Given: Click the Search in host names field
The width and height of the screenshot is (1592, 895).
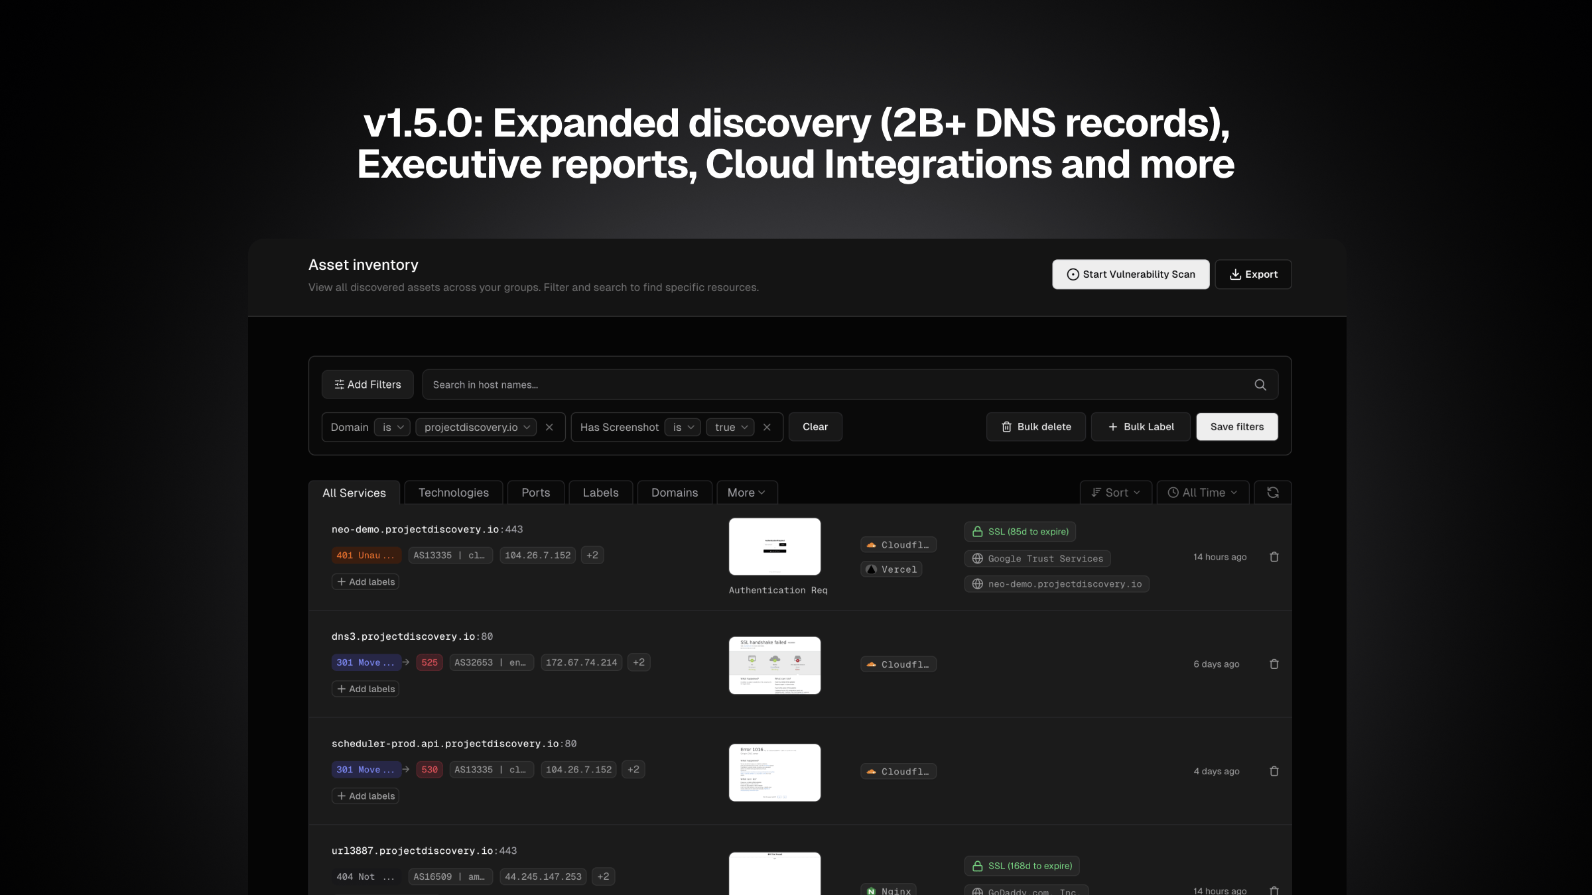Looking at the screenshot, I should [x=829, y=385].
